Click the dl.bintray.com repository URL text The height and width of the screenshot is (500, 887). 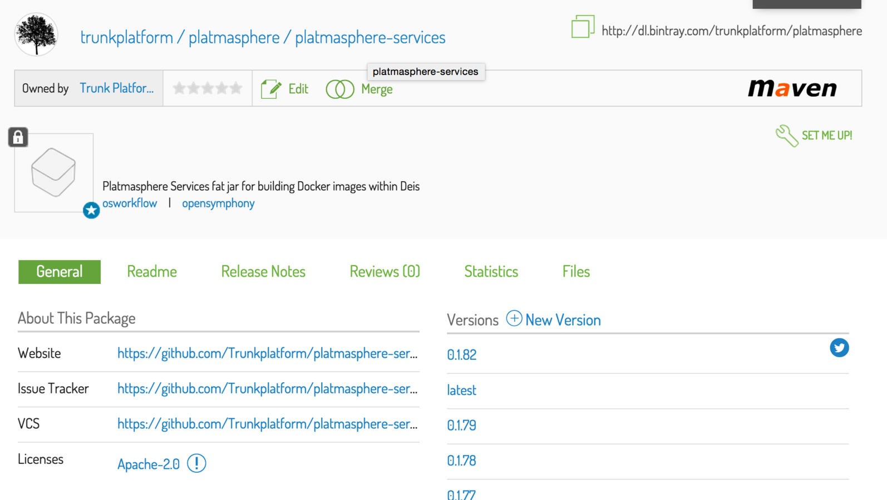click(x=732, y=31)
